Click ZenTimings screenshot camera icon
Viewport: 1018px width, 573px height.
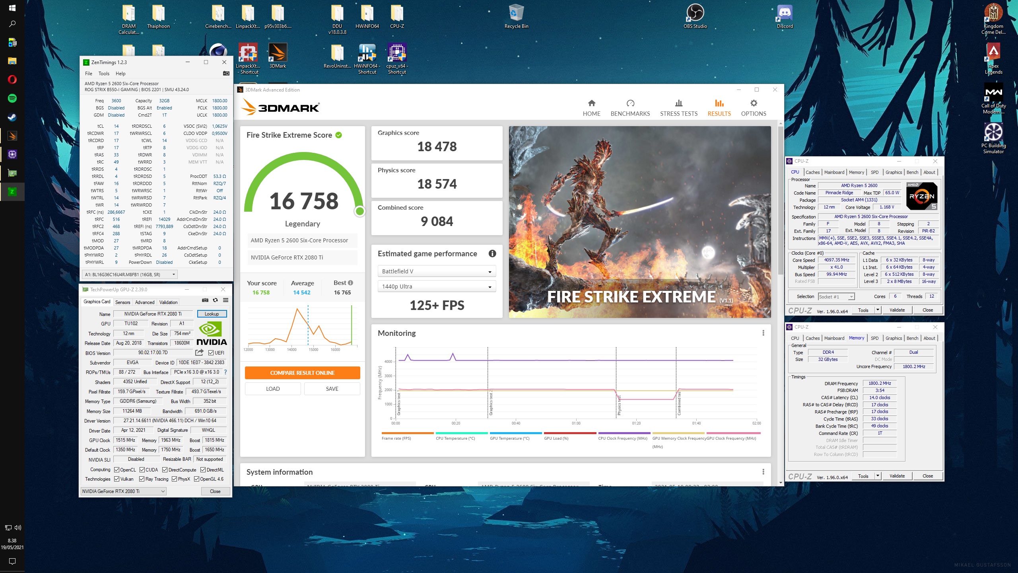pyautogui.click(x=226, y=73)
